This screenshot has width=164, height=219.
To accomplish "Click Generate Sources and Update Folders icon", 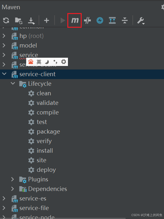I will click(19, 21).
